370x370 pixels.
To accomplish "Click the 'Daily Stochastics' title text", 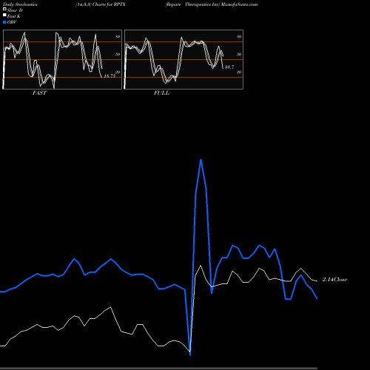I will (20, 4).
